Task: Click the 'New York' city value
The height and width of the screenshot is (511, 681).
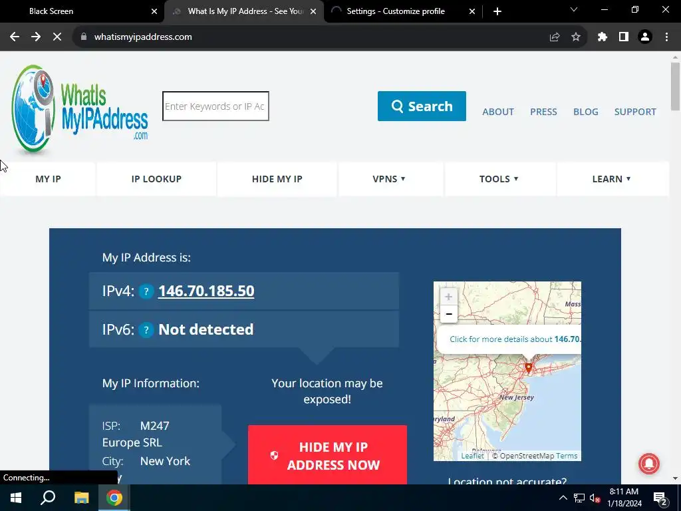Action: coord(165,461)
